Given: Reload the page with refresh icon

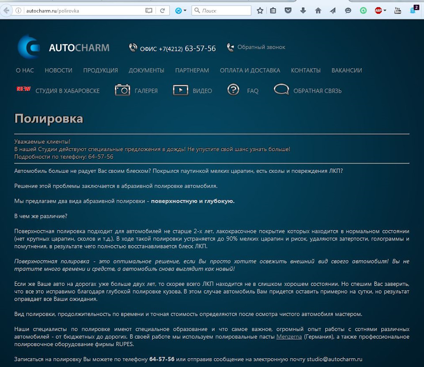Looking at the screenshot, I should [x=163, y=11].
